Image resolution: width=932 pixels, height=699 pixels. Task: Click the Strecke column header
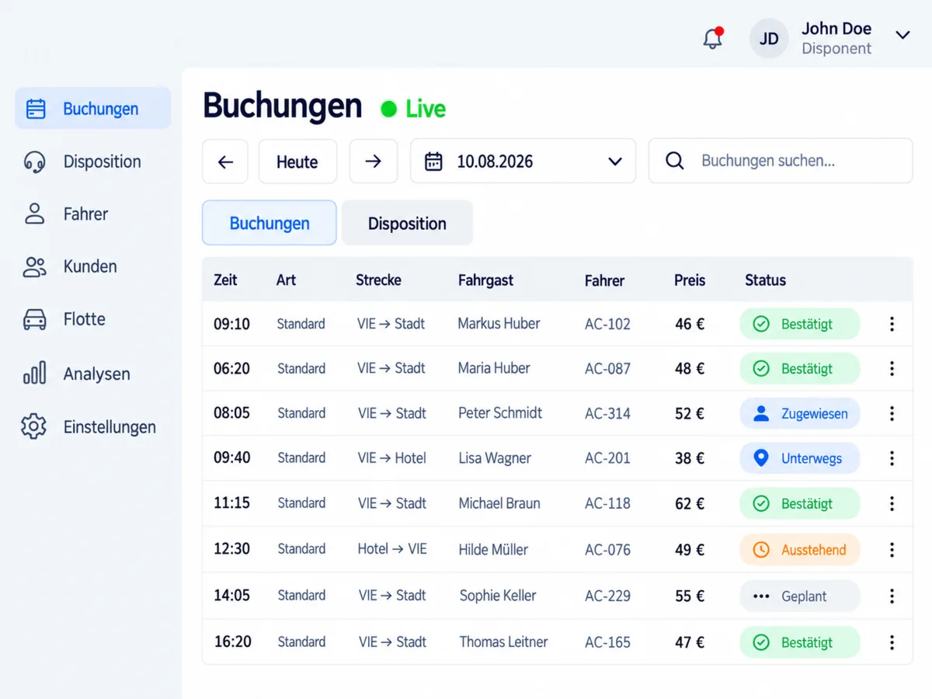378,280
